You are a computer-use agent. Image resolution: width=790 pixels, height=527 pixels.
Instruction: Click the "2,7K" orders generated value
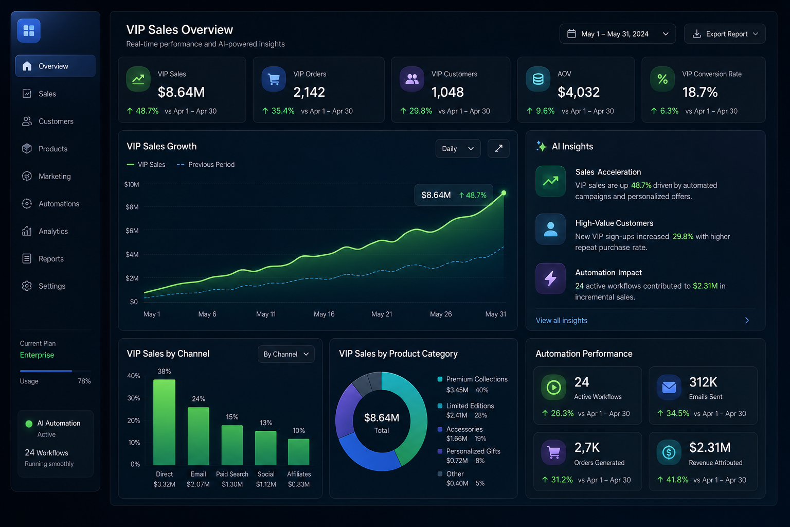[x=587, y=448]
